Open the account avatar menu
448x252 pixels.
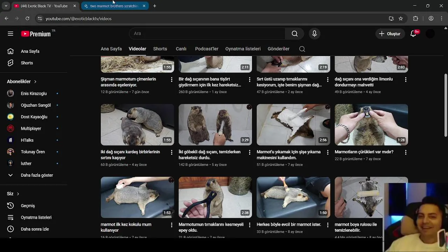pos(430,34)
